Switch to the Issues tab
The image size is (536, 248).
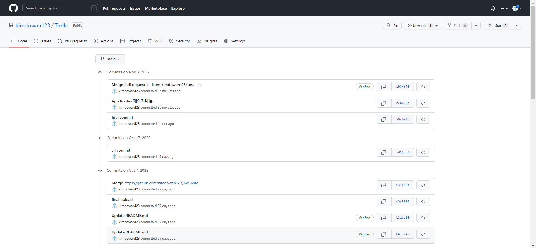pyautogui.click(x=42, y=41)
